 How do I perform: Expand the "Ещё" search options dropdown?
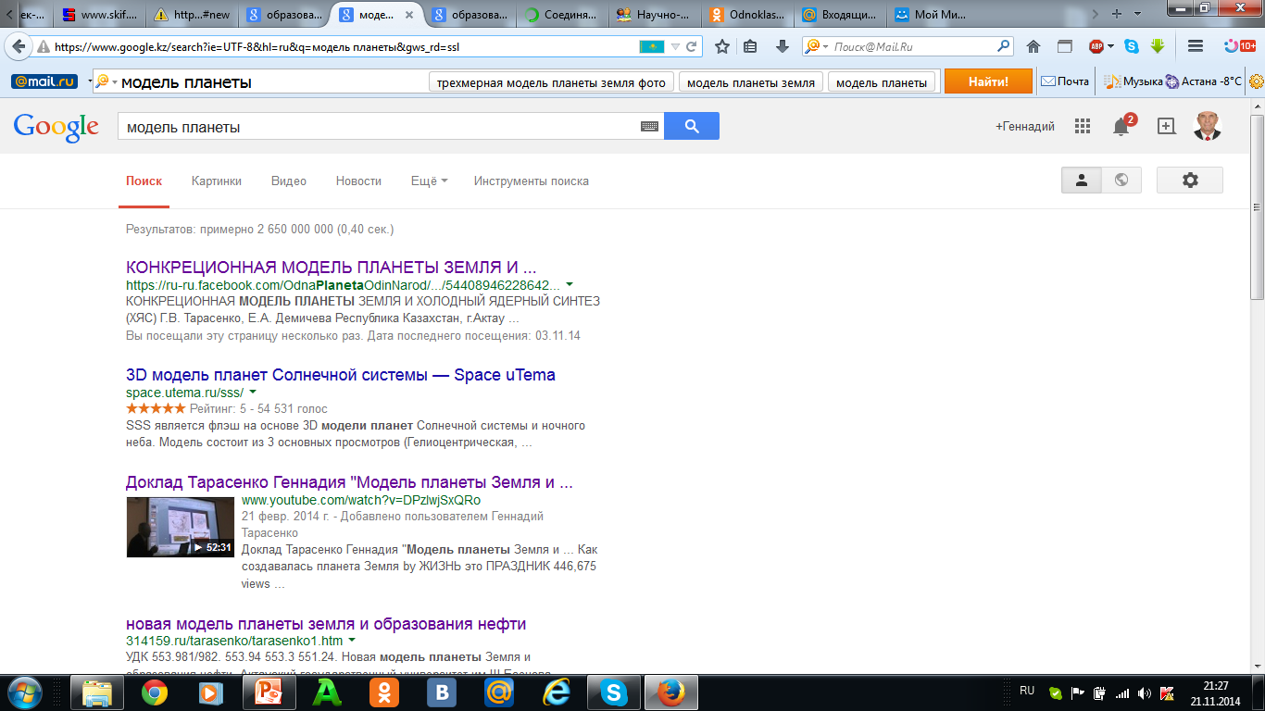click(x=429, y=181)
